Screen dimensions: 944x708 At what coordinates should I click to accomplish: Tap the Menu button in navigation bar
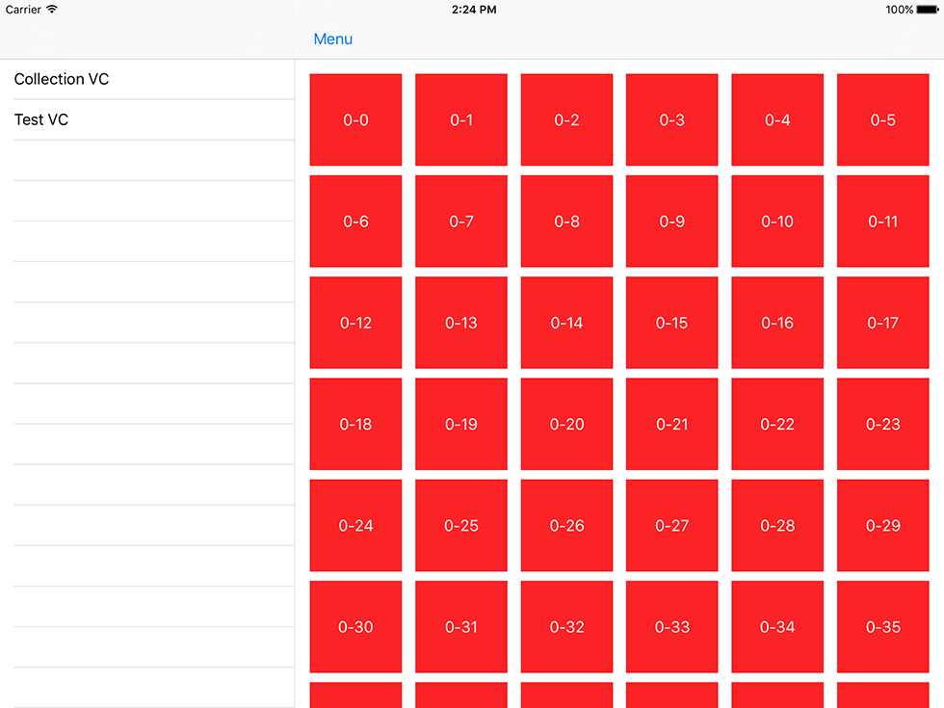333,39
